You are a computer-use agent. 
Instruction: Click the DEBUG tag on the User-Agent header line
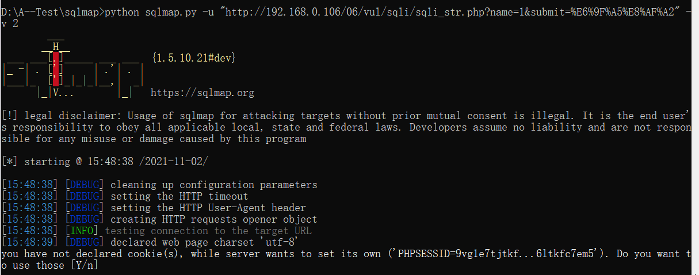coord(84,208)
